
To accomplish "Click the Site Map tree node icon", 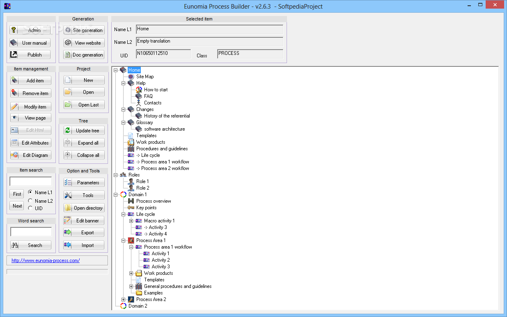I will point(131,77).
